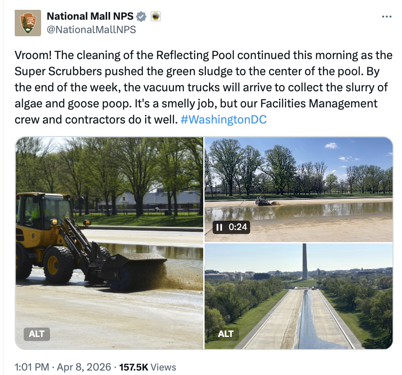The width and height of the screenshot is (402, 375).
Task: Click the 1:01 PM · Apr 8, 2026 timestamp
Action: (x=63, y=367)
